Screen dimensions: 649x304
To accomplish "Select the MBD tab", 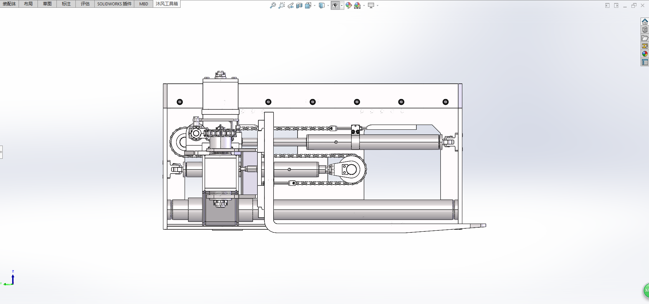I will [x=144, y=4].
